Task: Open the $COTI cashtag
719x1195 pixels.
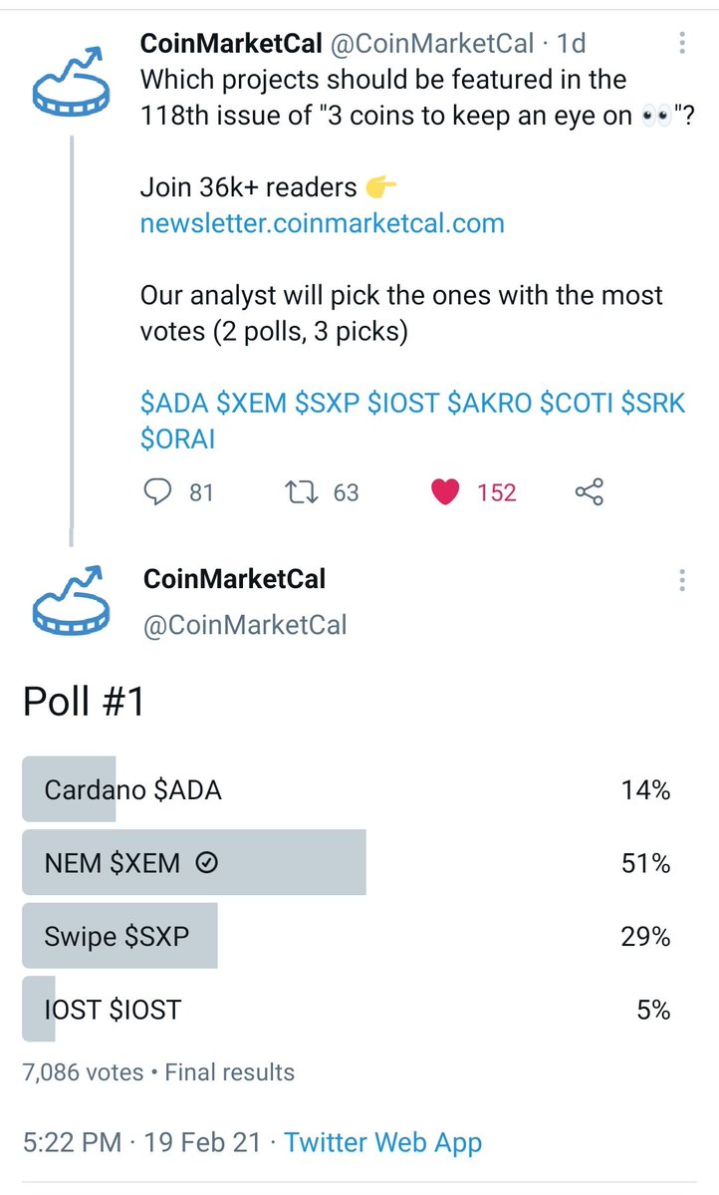Action: [x=577, y=403]
